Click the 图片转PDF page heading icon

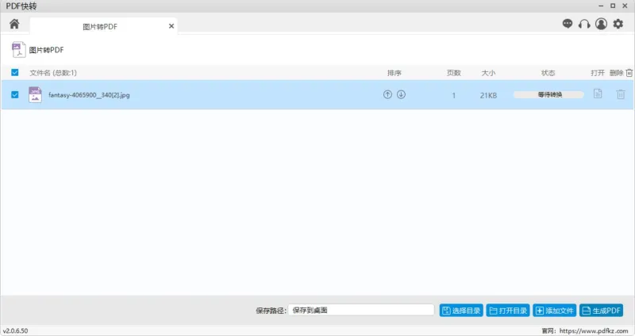coord(18,50)
